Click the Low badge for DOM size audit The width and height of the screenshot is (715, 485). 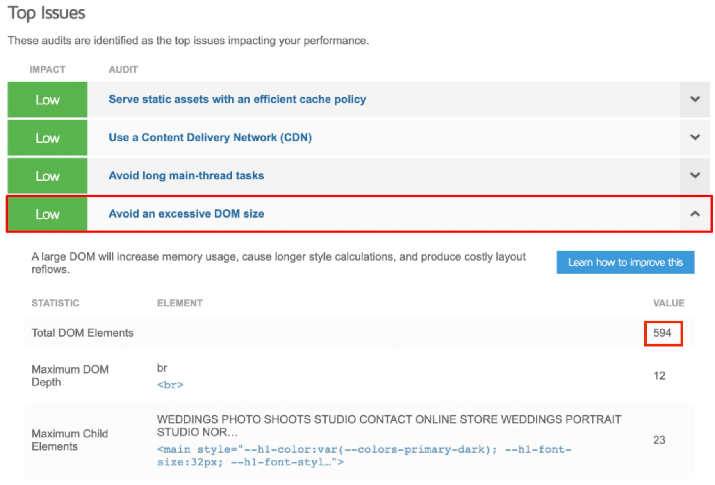pos(47,213)
